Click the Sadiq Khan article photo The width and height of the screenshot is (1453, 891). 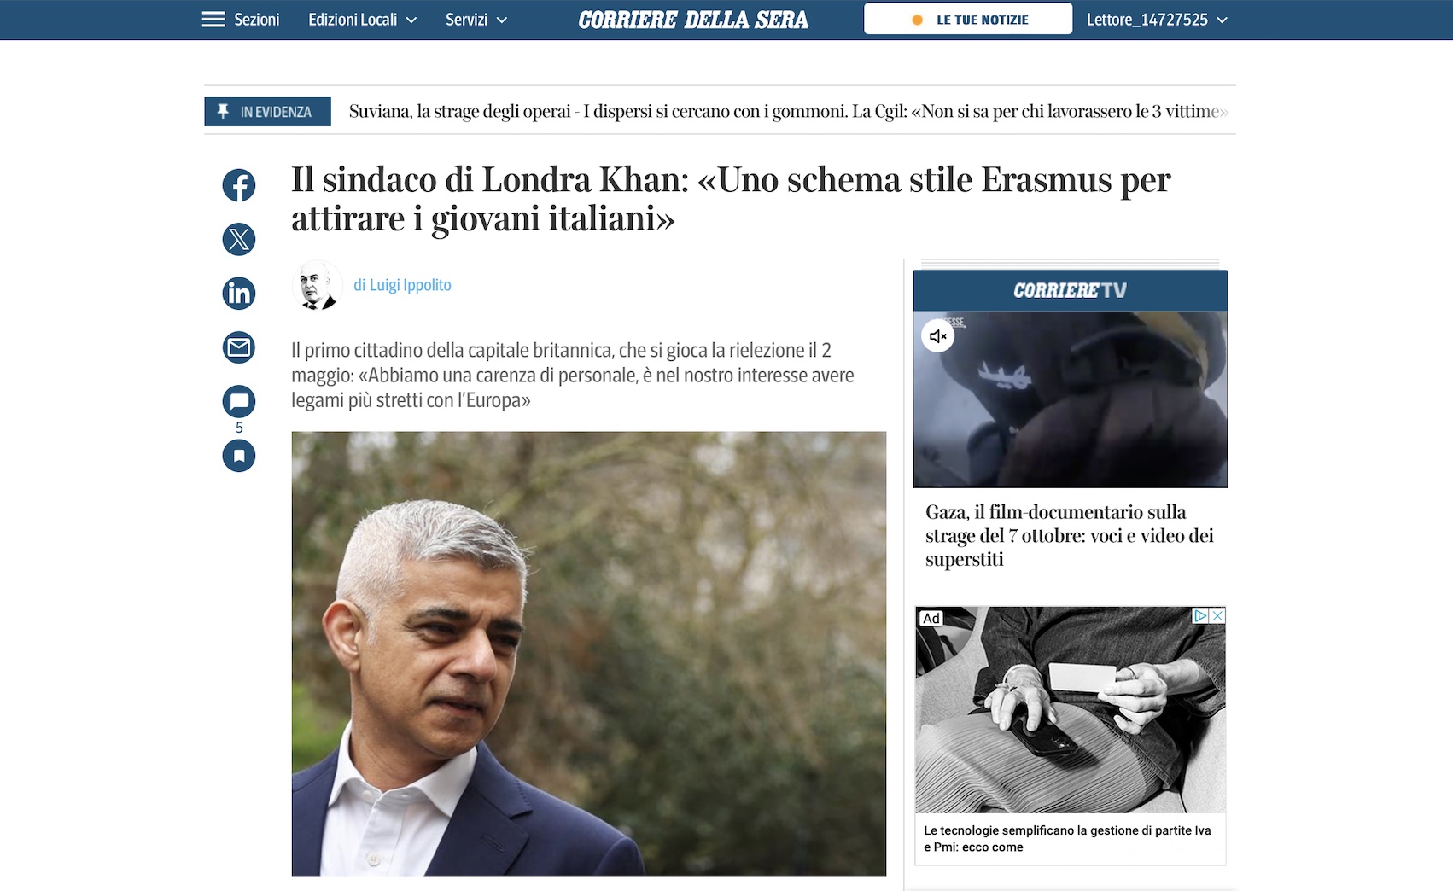click(589, 654)
